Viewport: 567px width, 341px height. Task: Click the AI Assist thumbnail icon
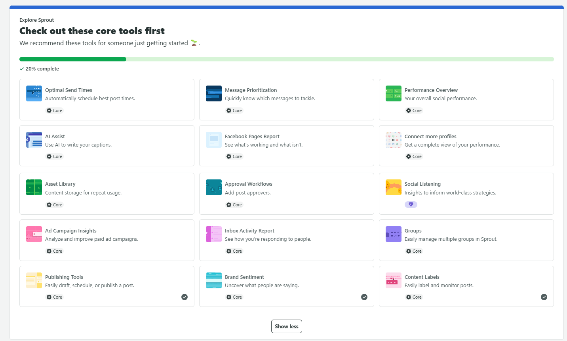click(34, 140)
